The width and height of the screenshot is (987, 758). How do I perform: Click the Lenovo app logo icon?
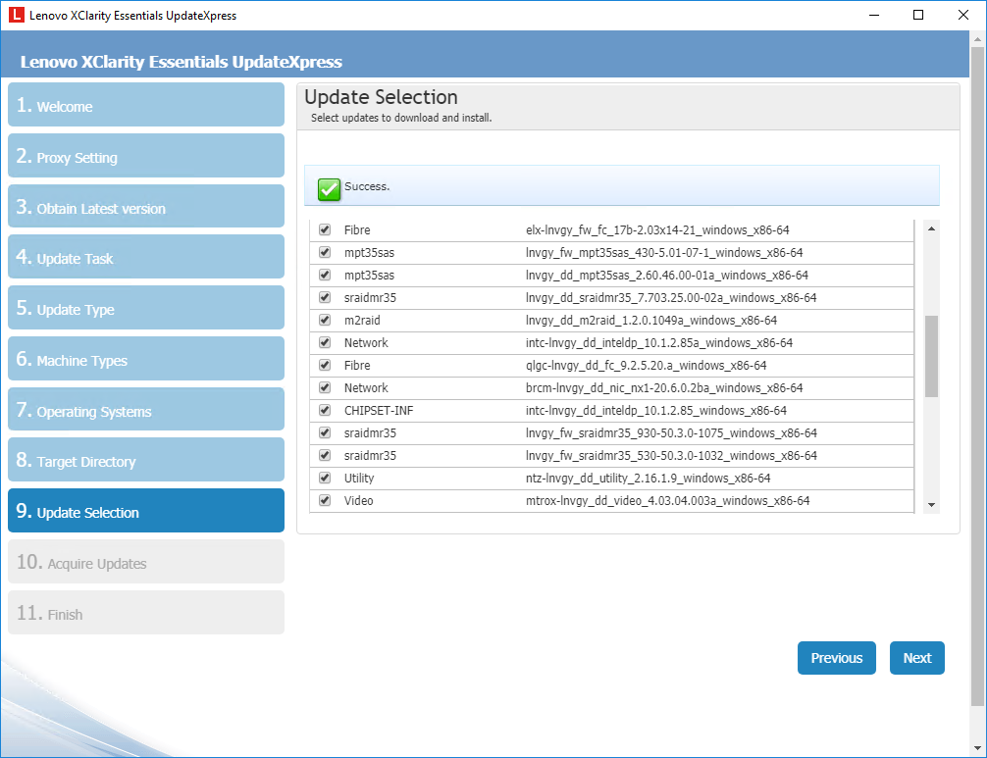click(16, 15)
